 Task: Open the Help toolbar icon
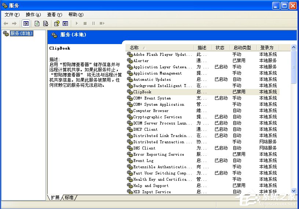56,24
